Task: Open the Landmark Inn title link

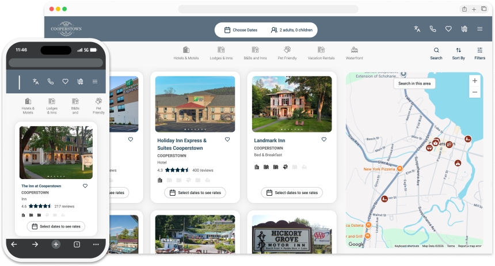Action: pos(269,140)
